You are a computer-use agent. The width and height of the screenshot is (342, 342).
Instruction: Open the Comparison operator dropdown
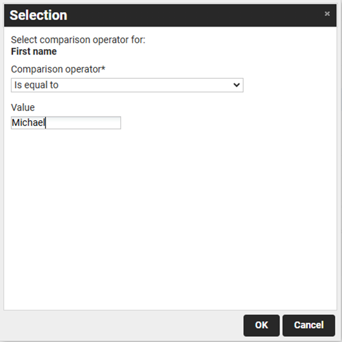(127, 85)
